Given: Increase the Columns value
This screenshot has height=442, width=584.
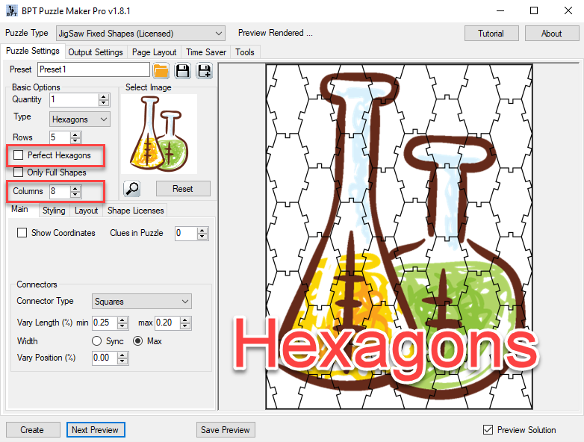Looking at the screenshot, I should click(75, 188).
